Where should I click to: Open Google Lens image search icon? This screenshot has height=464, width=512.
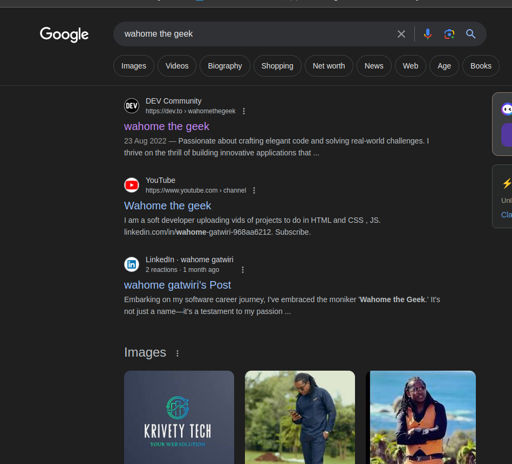pyautogui.click(x=449, y=34)
